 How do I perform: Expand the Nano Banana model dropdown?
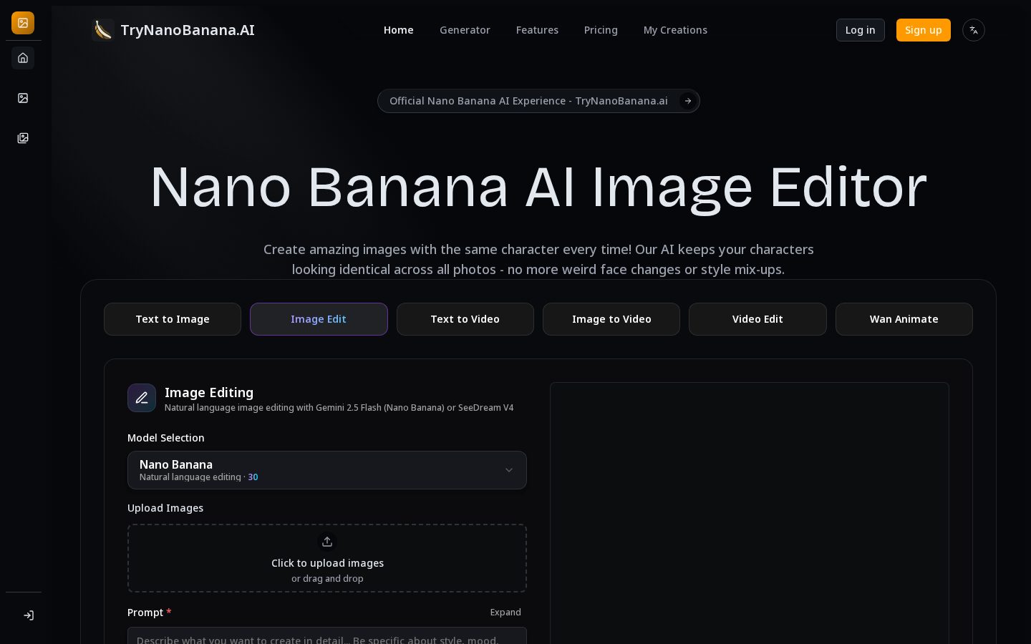click(327, 470)
